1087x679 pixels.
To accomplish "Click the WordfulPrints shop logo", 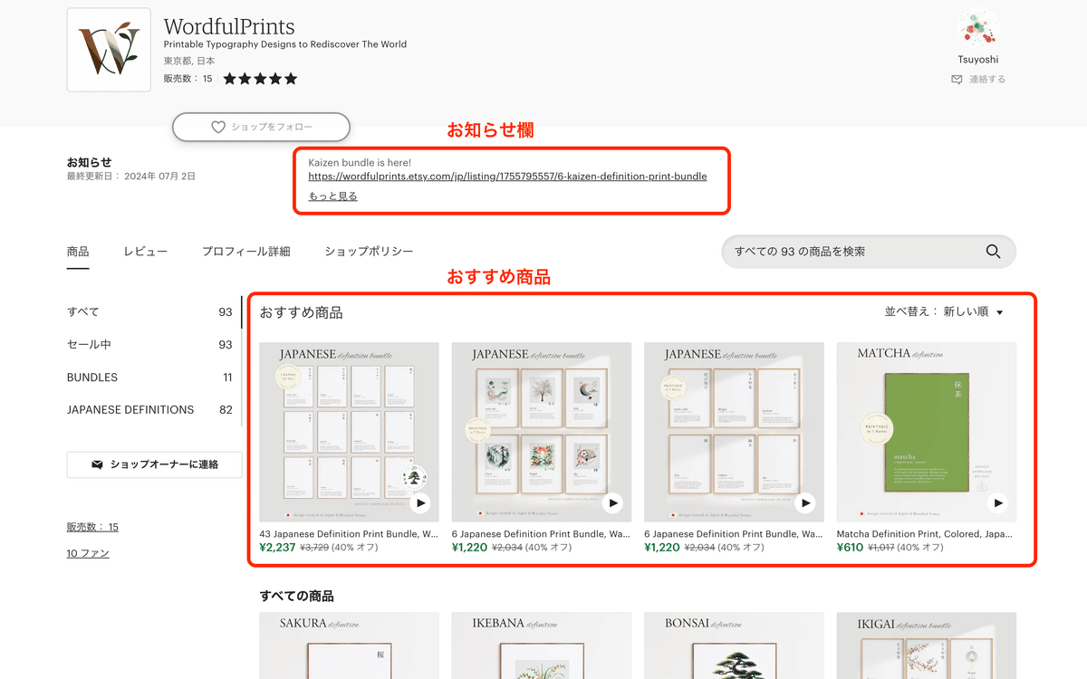I will [108, 50].
